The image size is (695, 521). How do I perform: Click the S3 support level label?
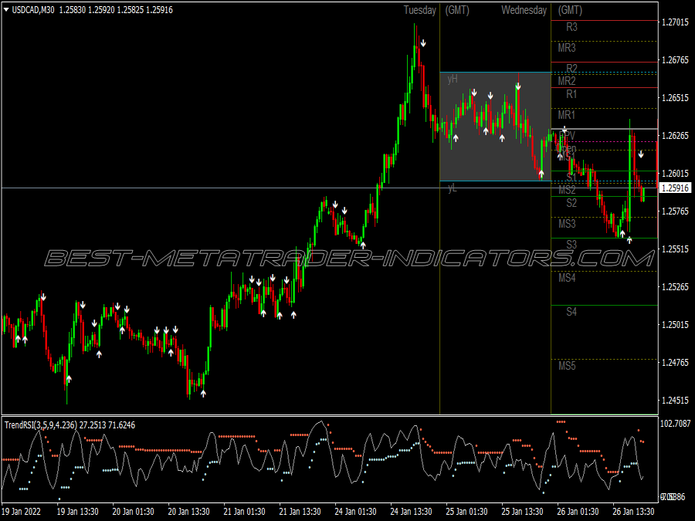point(571,245)
